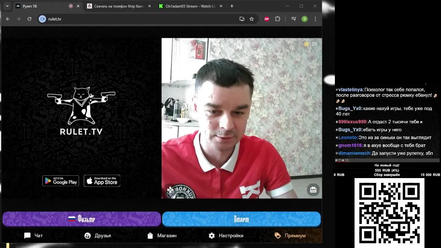Image resolution: width=441 pixels, height=248 pixels.
Task: Click chat username dimannemech
Action: [355, 153]
